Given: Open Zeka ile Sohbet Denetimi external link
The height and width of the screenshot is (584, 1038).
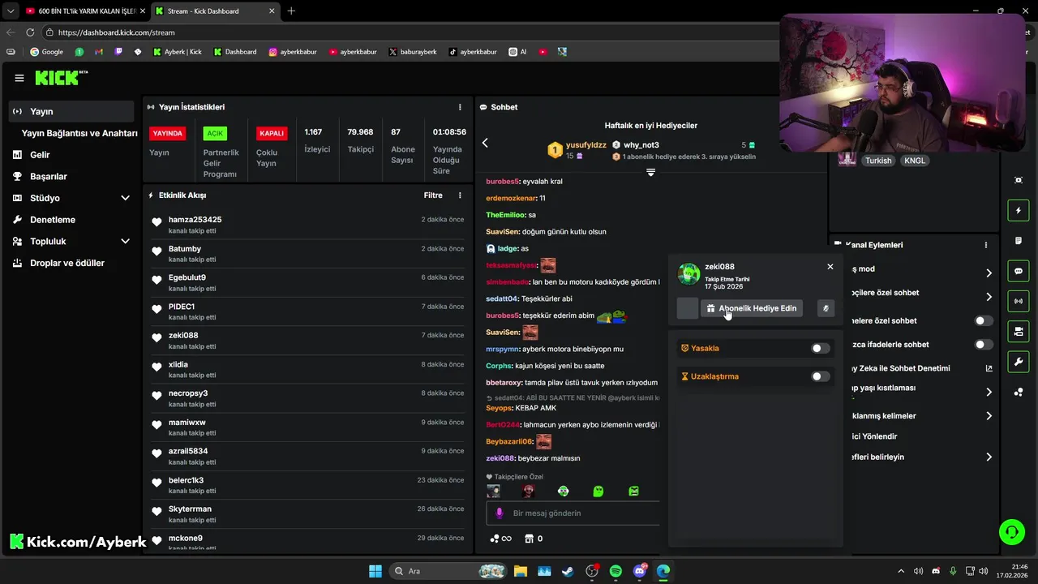Looking at the screenshot, I should (x=989, y=368).
